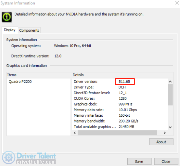The height and width of the screenshot is (166, 180).
Task: Click the 1280 CUDA cores value
Action: [x=123, y=99]
